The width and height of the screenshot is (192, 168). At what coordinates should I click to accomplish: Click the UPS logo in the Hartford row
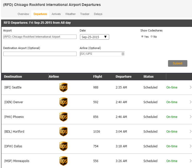[63, 132]
